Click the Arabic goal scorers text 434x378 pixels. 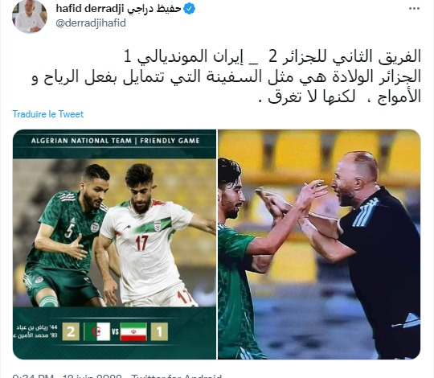[35, 331]
